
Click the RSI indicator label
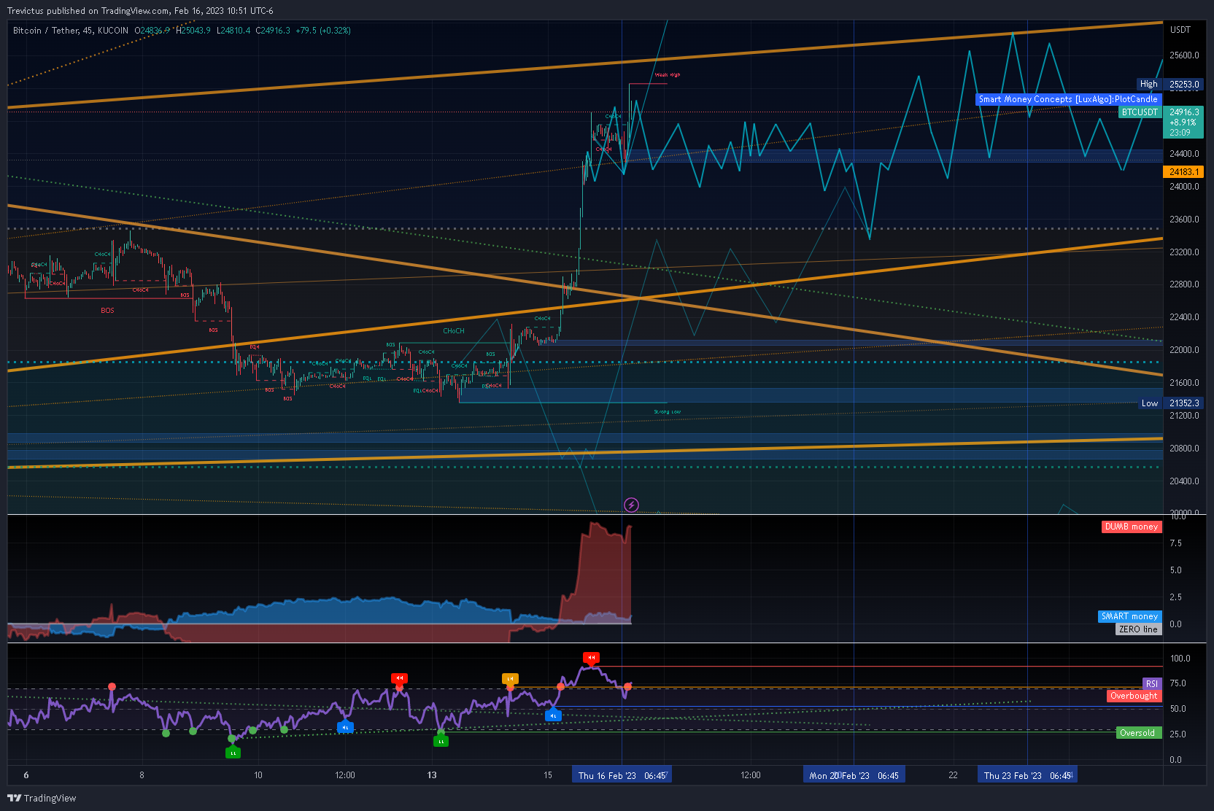coord(1152,683)
